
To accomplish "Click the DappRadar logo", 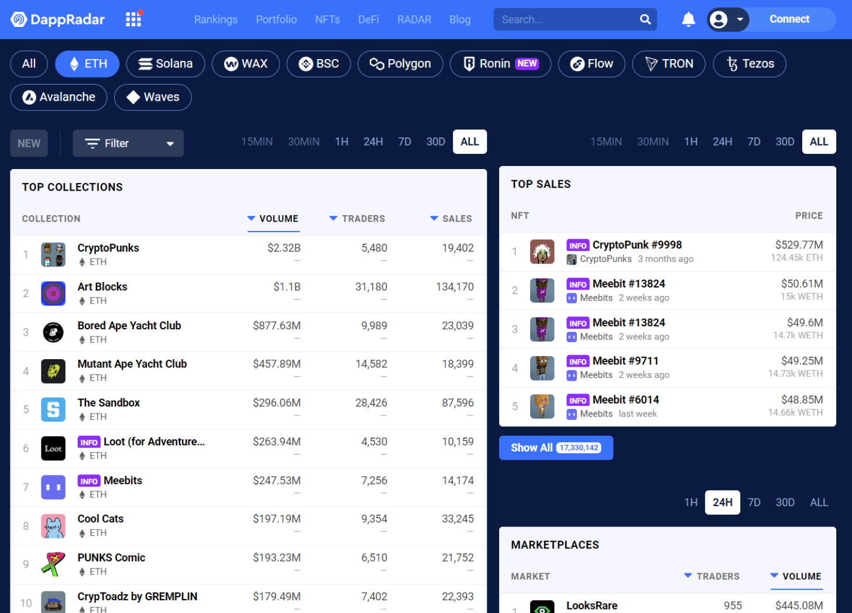I will (57, 19).
